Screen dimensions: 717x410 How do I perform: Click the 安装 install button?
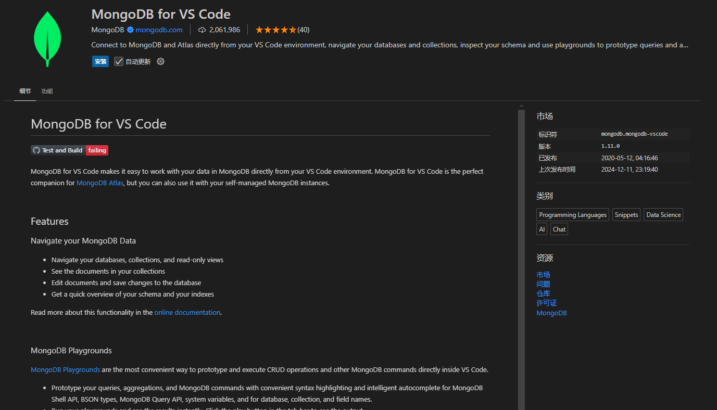pos(100,61)
